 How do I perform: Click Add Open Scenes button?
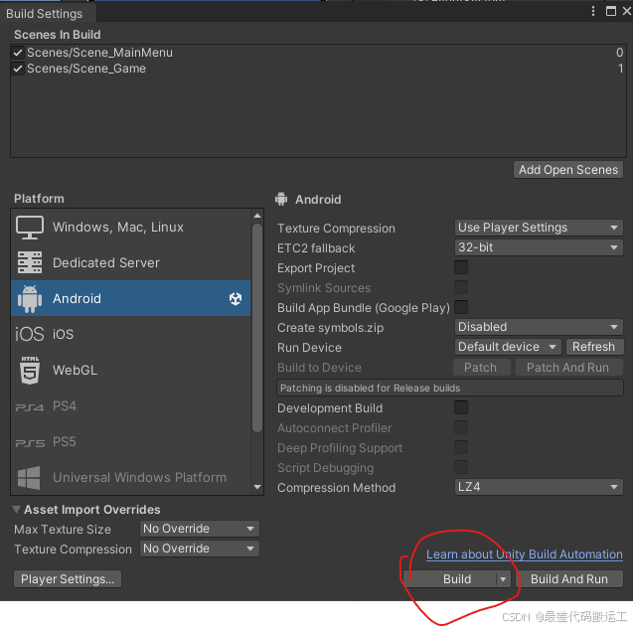coord(568,170)
